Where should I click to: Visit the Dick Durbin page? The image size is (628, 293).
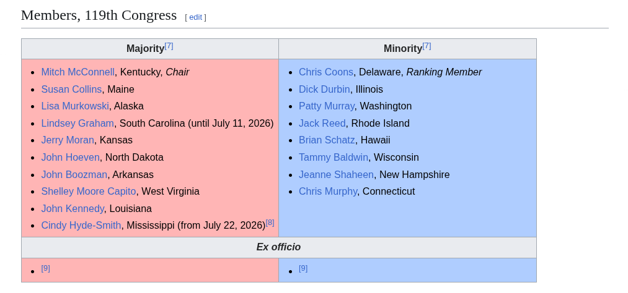coord(324,89)
